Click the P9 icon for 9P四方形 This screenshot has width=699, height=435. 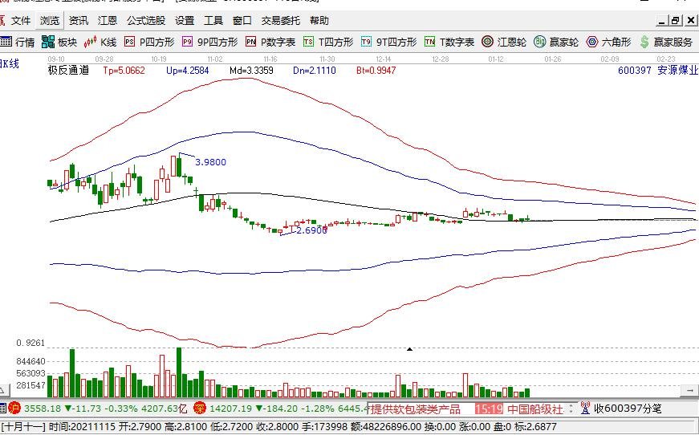[x=187, y=42]
